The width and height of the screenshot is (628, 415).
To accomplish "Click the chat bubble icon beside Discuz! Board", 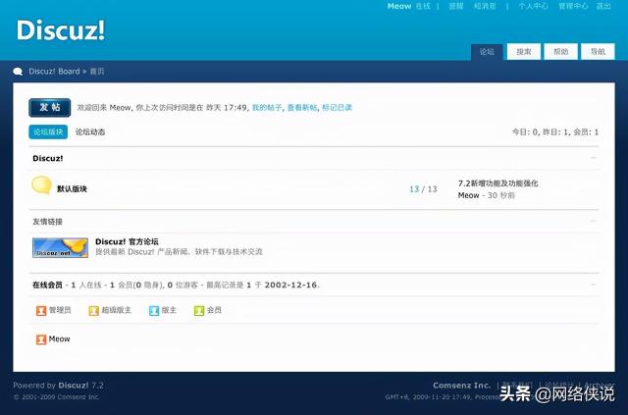I will 18,72.
